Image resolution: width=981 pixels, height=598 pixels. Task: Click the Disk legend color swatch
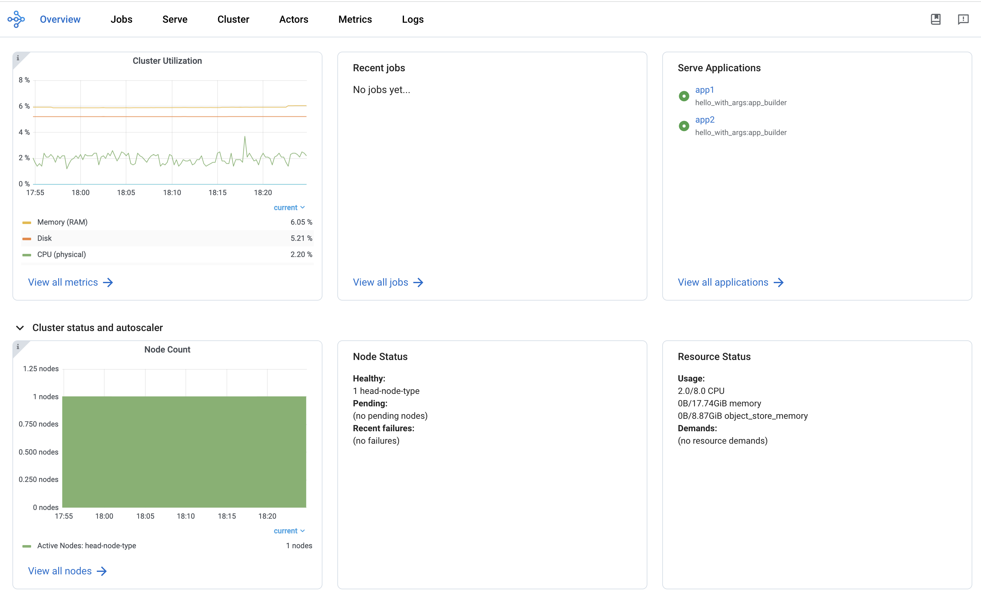click(x=27, y=238)
